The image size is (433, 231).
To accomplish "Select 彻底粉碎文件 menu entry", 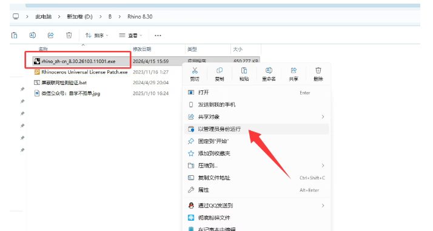I will click(x=257, y=218).
